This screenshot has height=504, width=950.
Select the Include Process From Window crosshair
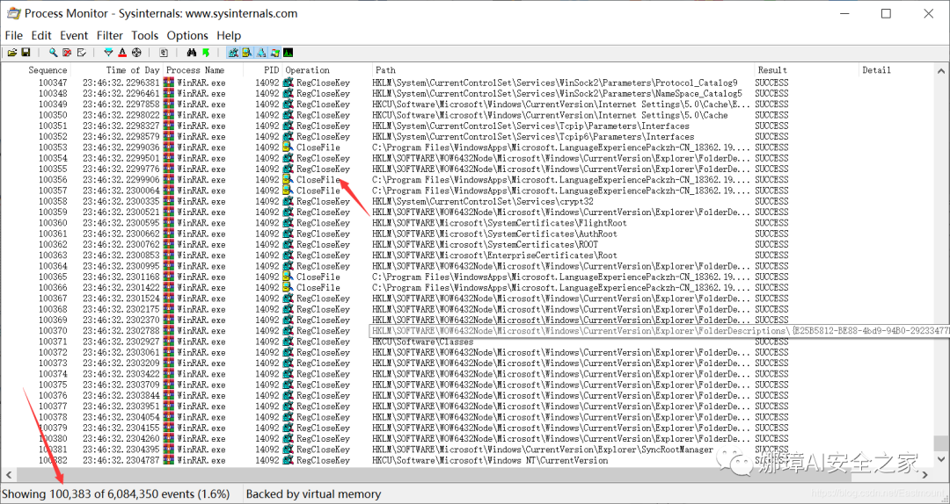[136, 53]
